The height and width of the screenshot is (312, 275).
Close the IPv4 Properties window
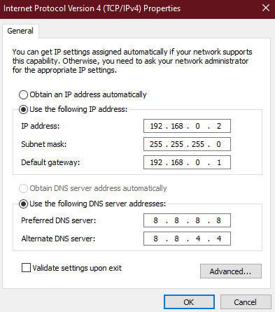click(266, 8)
